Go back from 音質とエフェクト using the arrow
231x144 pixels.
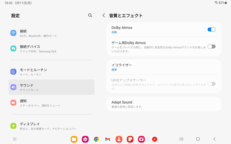[104, 15]
